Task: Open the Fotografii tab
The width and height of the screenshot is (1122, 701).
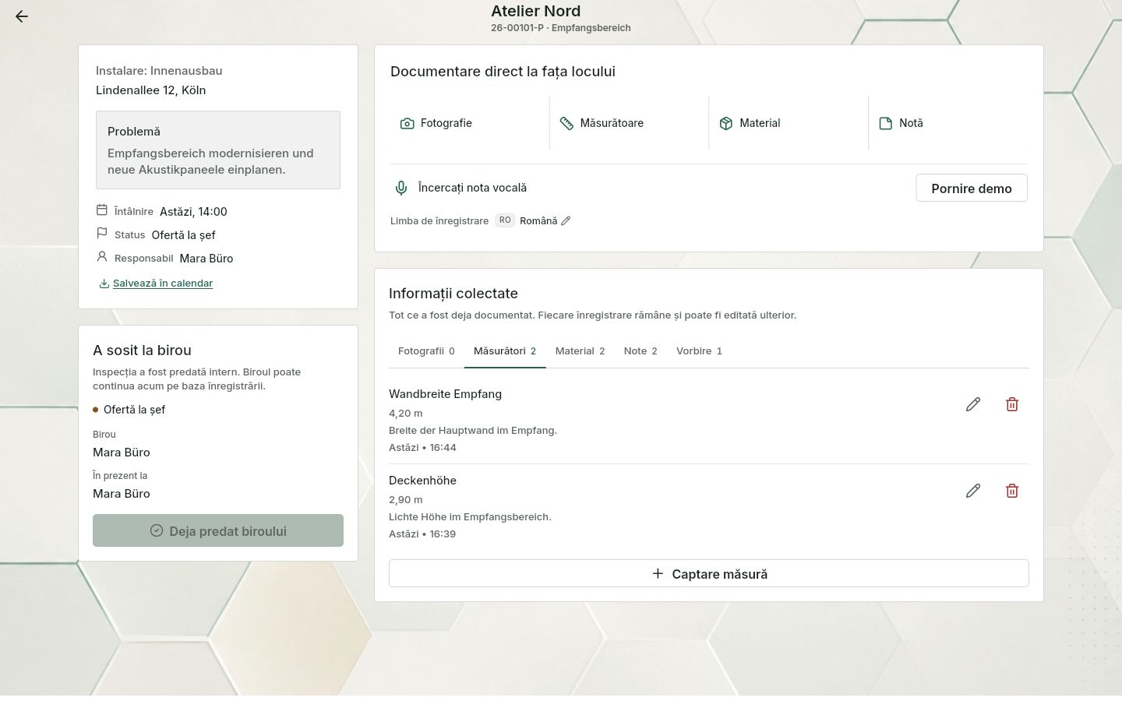Action: tap(426, 351)
